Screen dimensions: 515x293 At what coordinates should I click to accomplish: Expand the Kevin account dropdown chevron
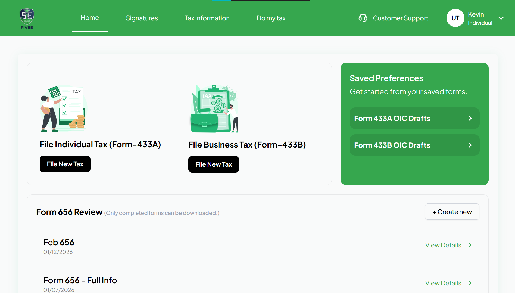pyautogui.click(x=501, y=18)
